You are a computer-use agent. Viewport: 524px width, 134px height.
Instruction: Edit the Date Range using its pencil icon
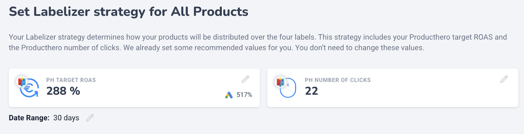[x=90, y=118]
